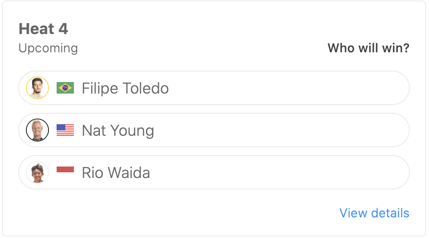The image size is (429, 238).
Task: Click empty right end of Filipe Toledo row
Action: pyautogui.click(x=374, y=88)
